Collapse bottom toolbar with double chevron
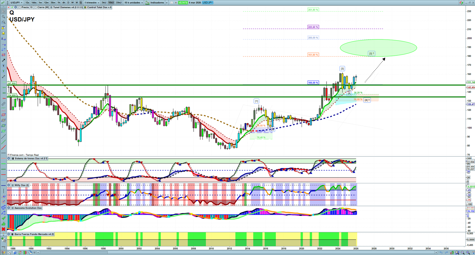Viewport: 475px width, 255px height. tap(35, 253)
